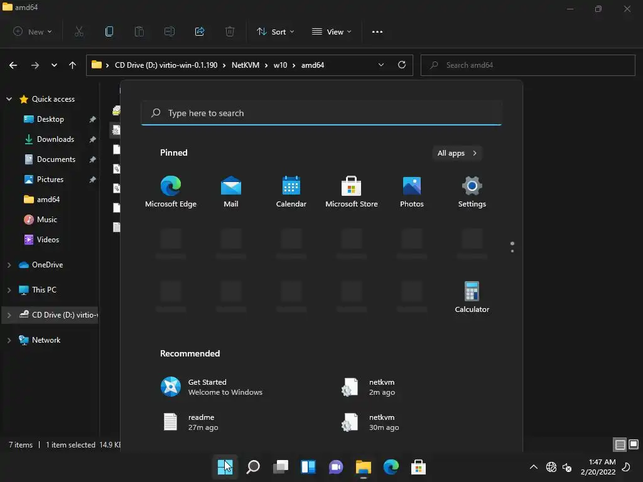Expand the CD Drive (D:) tree node
The image size is (643, 482).
9,315
